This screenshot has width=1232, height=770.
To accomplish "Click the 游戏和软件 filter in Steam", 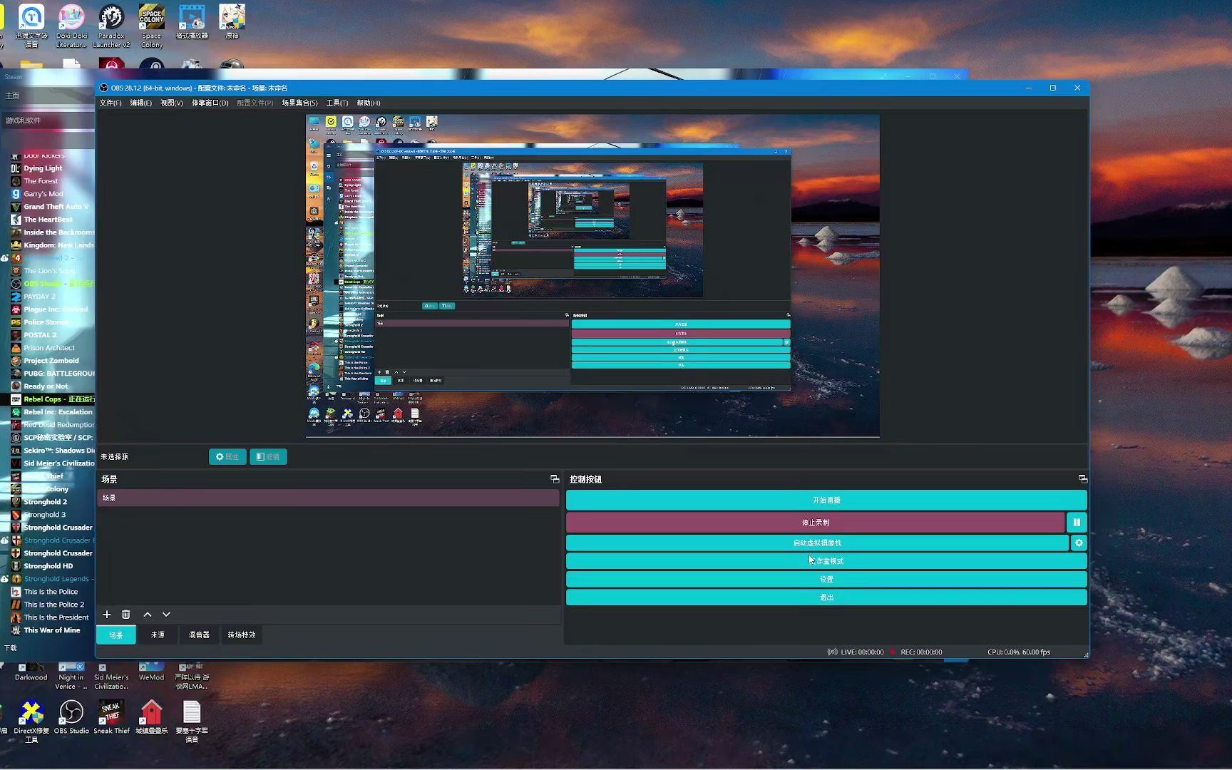I will click(24, 120).
